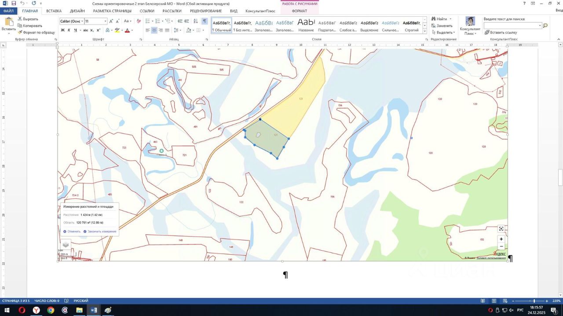563x316 pixels.
Task: Click the КонсультантПлюс button
Action: pos(470,26)
